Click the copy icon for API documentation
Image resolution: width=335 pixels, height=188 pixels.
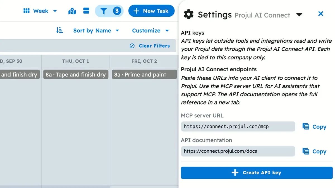(x=306, y=152)
